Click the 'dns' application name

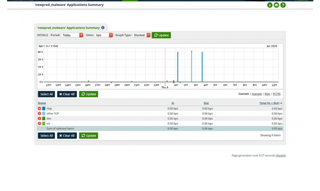pyautogui.click(x=49, y=118)
